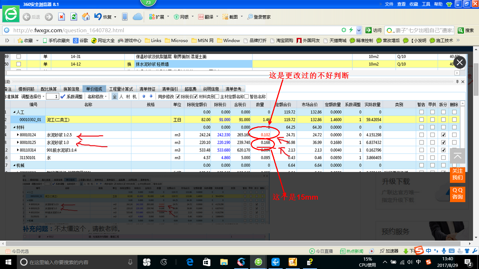Check the row 50 selection checkbox
Image resolution: width=479 pixels, height=269 pixels.
tap(19, 64)
